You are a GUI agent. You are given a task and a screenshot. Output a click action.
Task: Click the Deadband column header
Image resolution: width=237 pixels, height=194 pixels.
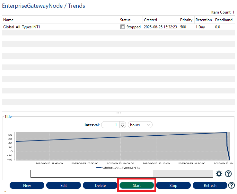pyautogui.click(x=223, y=20)
